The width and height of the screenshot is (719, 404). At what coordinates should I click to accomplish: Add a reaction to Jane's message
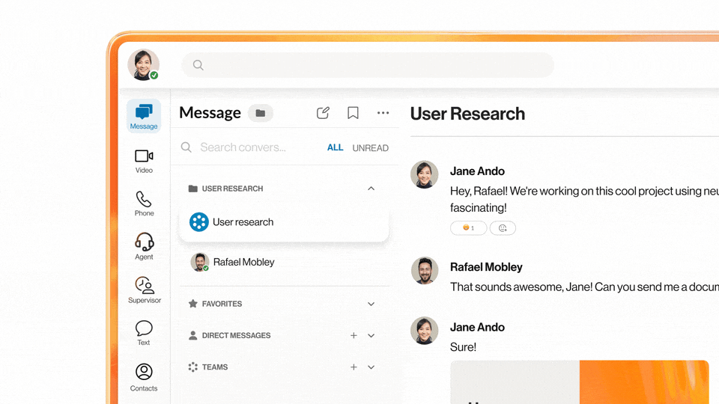tap(503, 228)
